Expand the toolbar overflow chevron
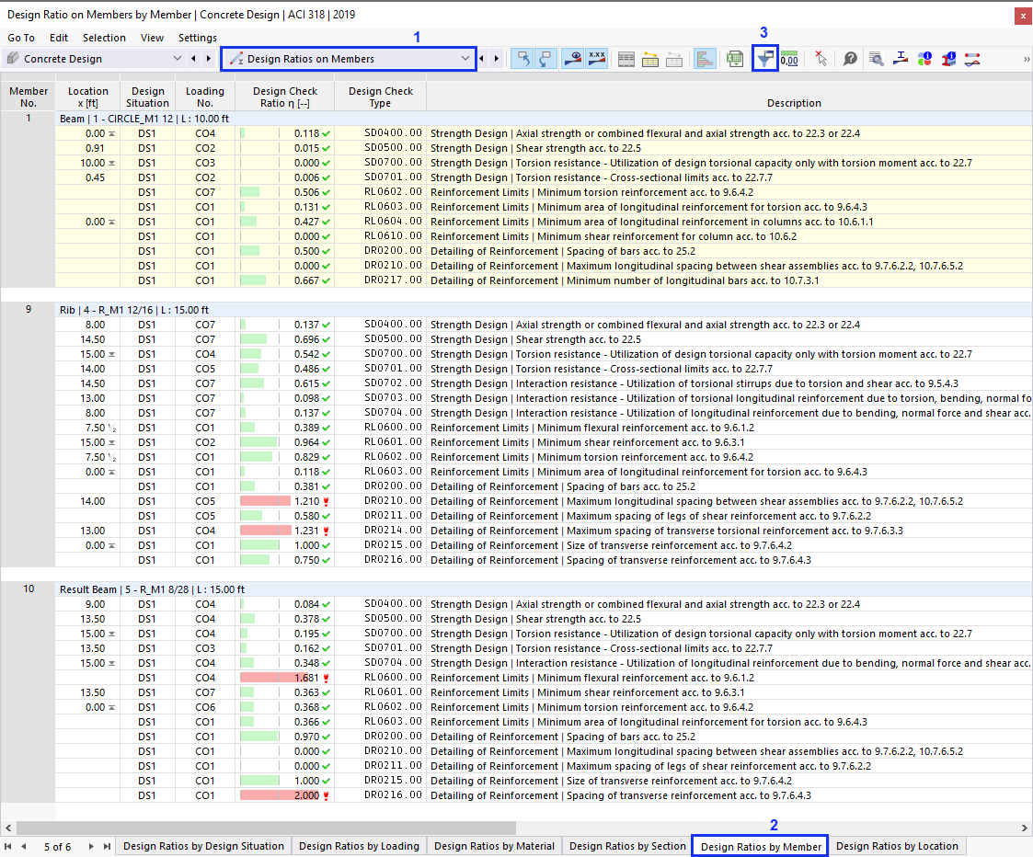This screenshot has height=857, width=1033. pyautogui.click(x=1026, y=59)
